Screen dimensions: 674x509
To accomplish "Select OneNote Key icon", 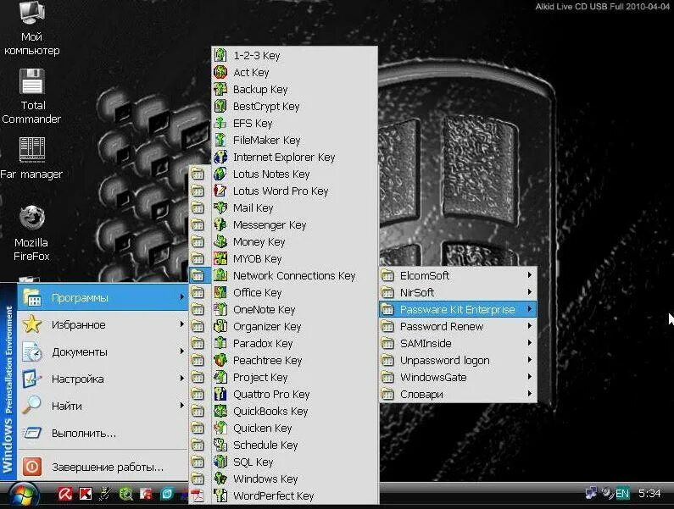I will (x=220, y=309).
